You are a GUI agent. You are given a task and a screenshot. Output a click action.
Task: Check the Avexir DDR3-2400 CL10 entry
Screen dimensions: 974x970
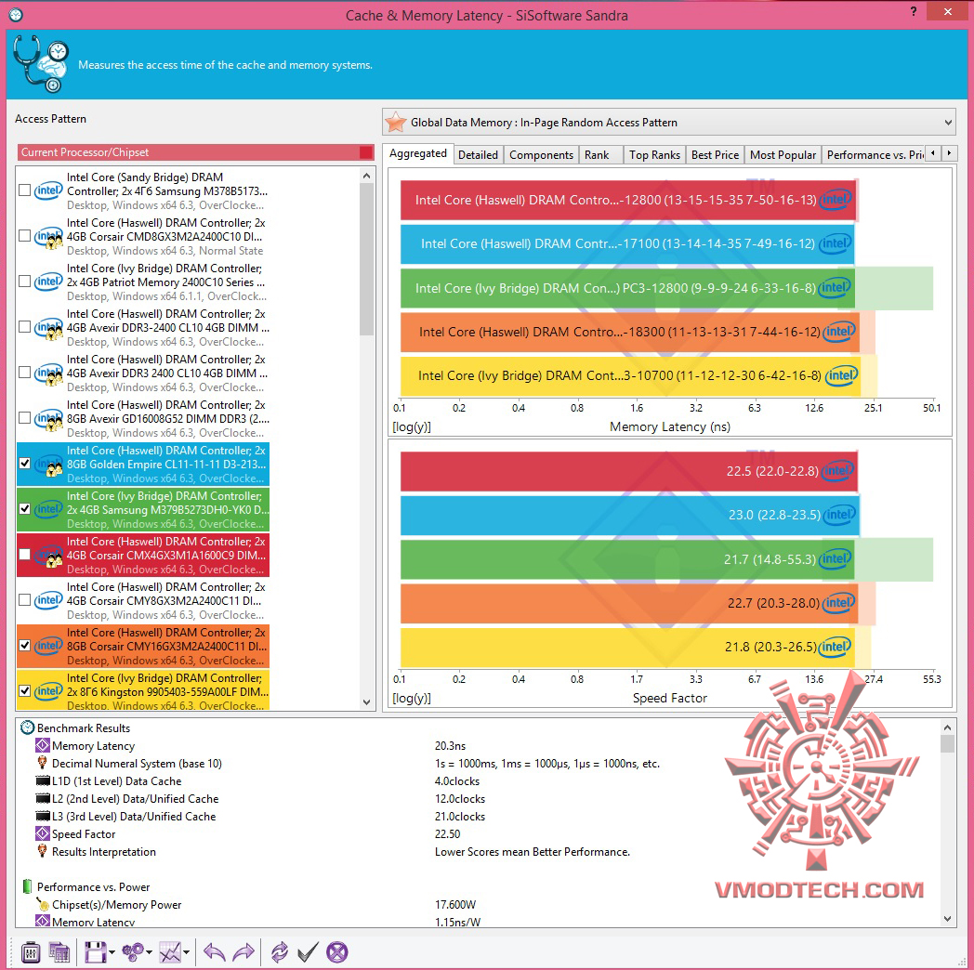pos(25,327)
